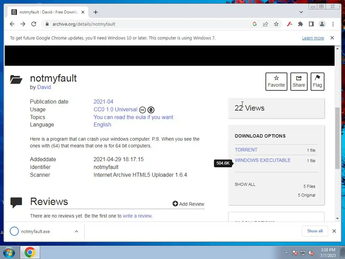Click page scrollbar down arrow

tap(337, 219)
